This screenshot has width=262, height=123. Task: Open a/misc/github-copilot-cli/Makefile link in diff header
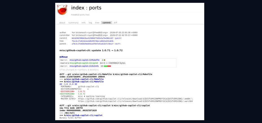(85, 79)
